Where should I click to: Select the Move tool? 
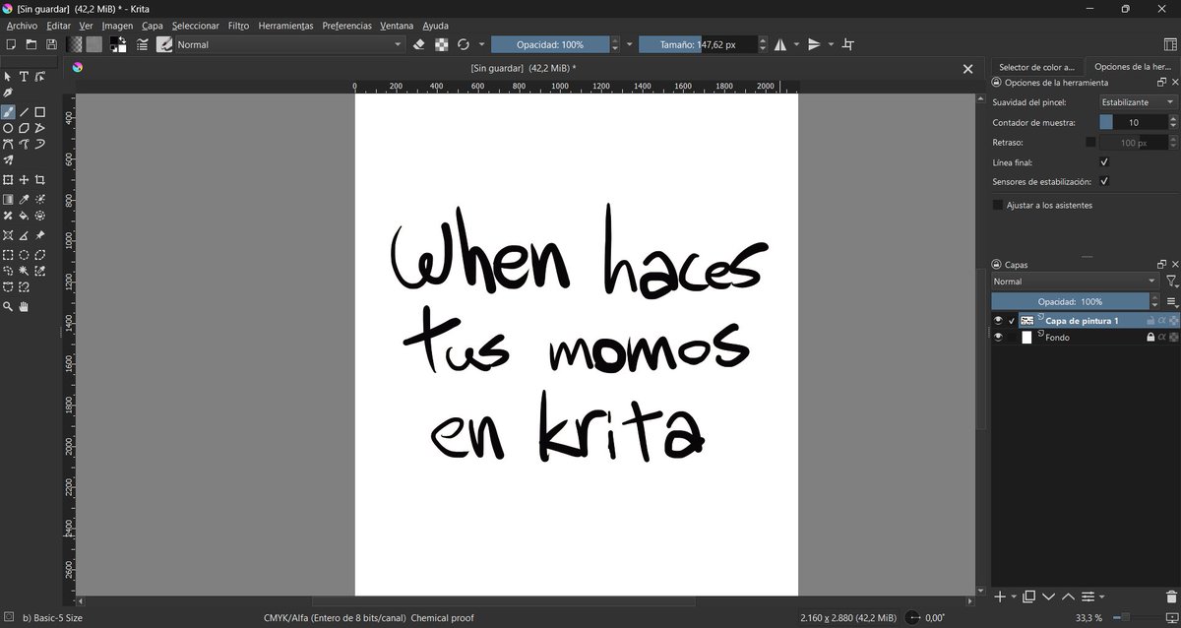tap(24, 180)
